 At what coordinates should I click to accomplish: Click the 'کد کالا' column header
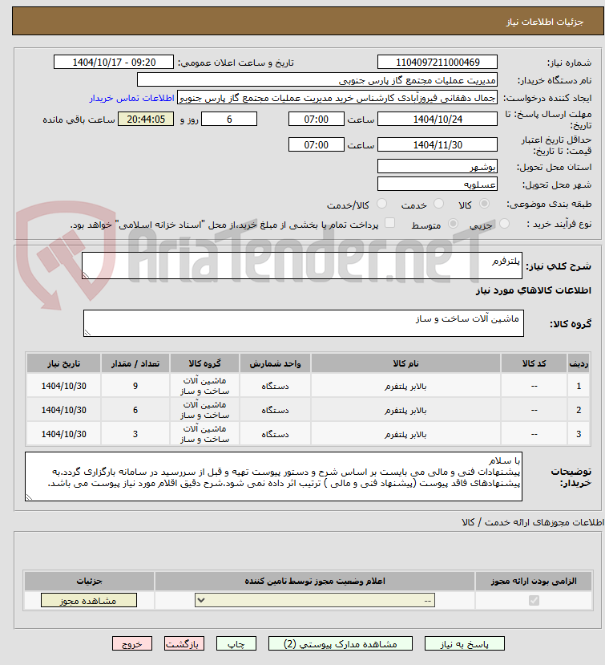(534, 363)
